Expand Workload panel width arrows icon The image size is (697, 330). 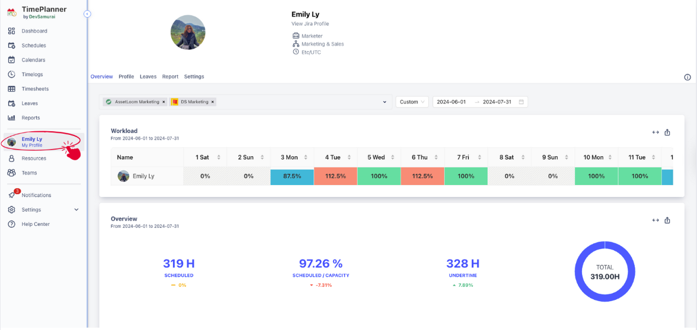point(656,132)
